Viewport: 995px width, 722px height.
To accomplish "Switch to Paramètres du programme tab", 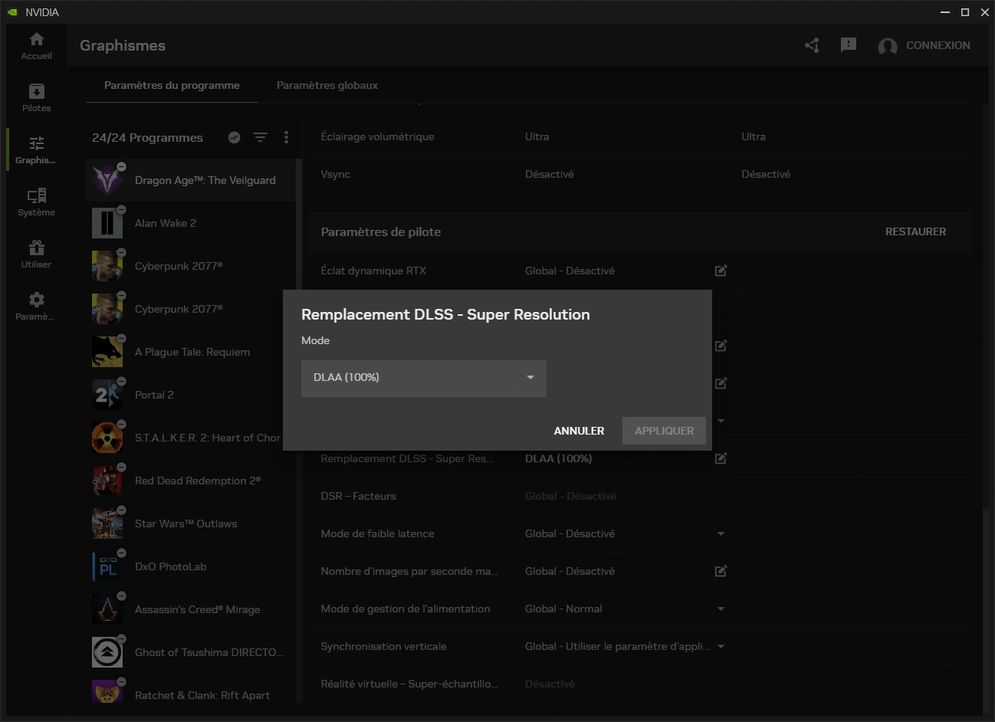I will [172, 85].
